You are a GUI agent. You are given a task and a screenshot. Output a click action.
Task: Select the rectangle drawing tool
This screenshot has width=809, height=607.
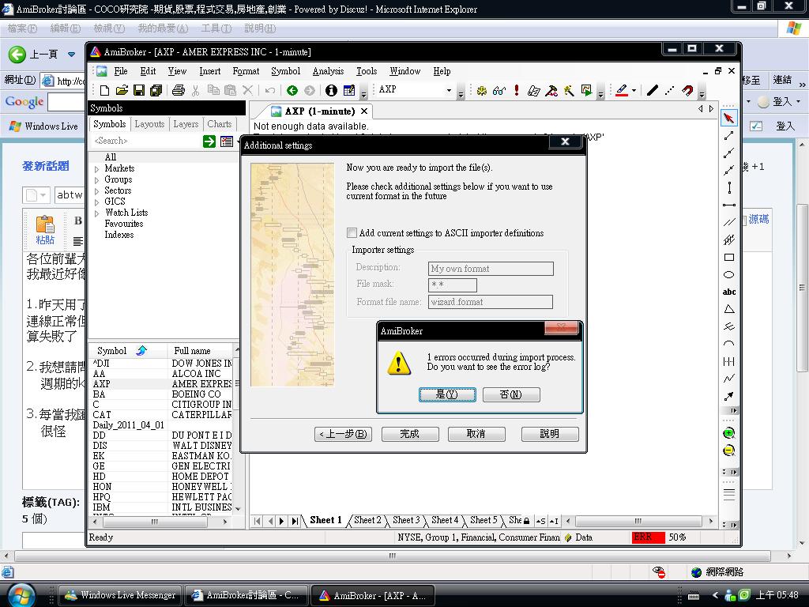(729, 257)
